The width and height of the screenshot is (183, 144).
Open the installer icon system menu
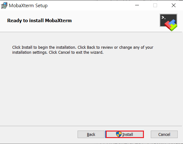[4, 6]
